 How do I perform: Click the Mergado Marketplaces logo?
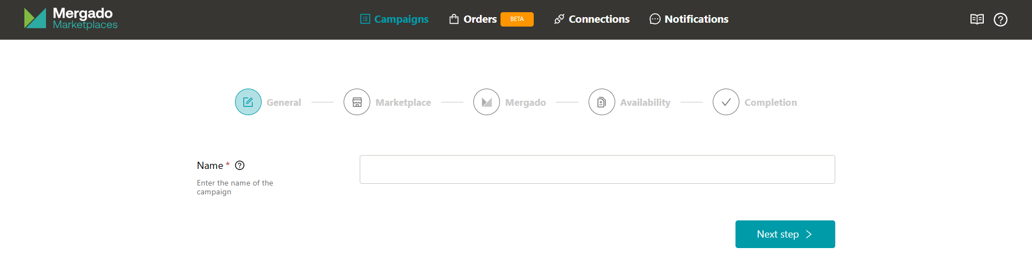(71, 19)
